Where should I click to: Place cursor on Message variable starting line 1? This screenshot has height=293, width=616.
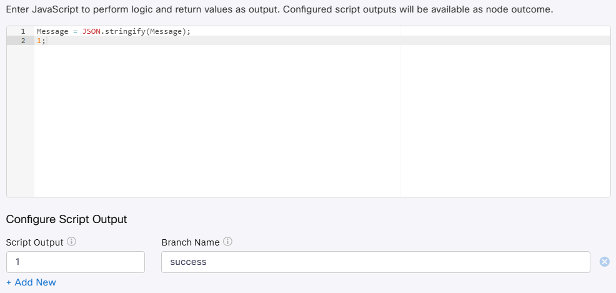[52, 31]
